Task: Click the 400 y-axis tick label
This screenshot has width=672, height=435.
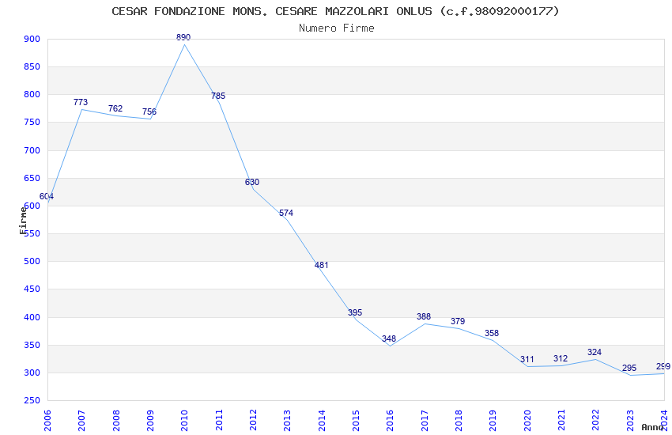Action: pyautogui.click(x=32, y=318)
